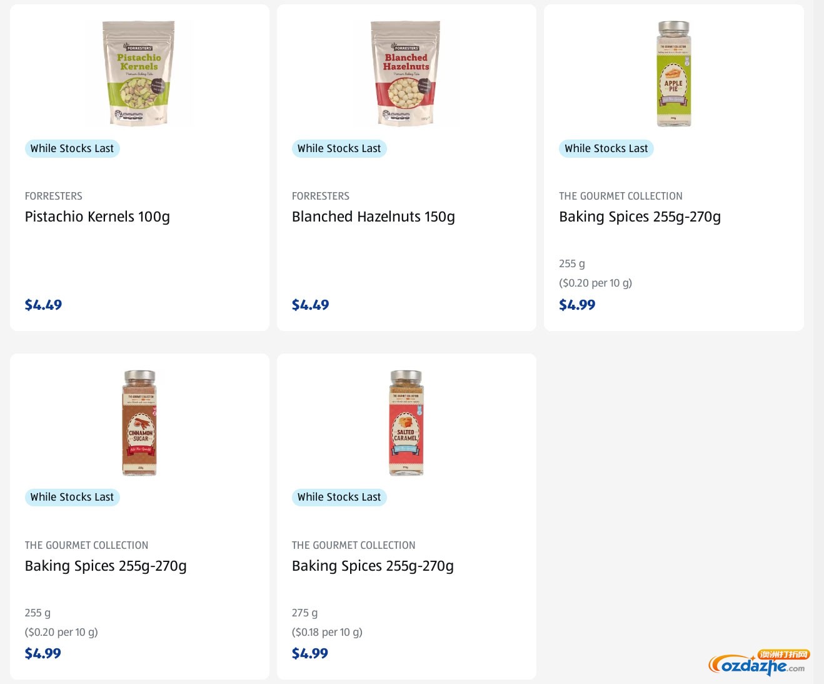Click Baking Spices title under the Cinnamon Sugar jar
The image size is (824, 684).
click(x=106, y=566)
